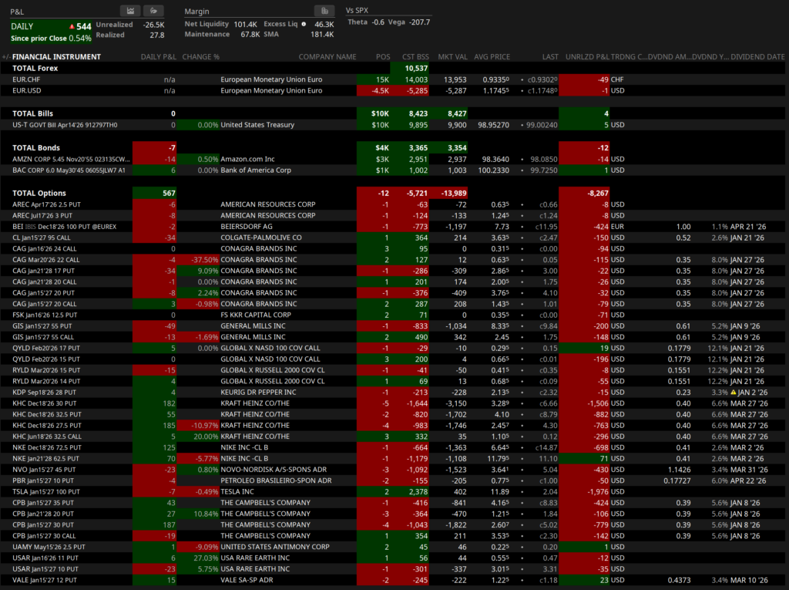Open the Margin details icon
789x590 pixels.
tap(324, 11)
